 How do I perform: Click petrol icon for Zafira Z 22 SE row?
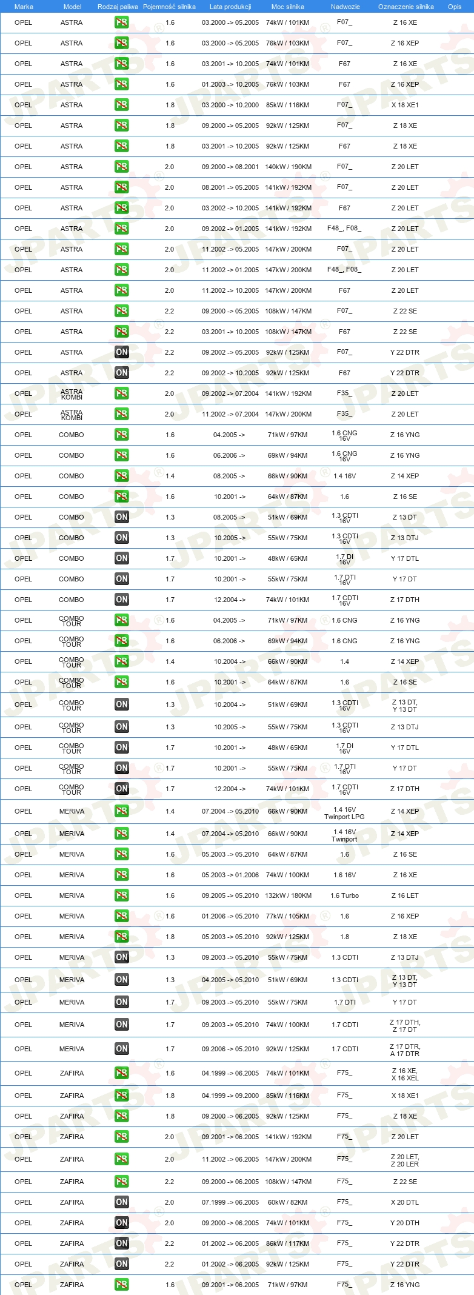[122, 1182]
